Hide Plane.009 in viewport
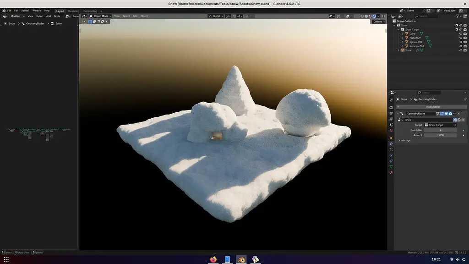Image resolution: width=469 pixels, height=264 pixels. [x=461, y=38]
